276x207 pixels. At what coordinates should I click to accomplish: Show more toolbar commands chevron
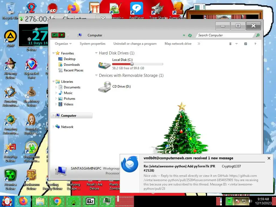tap(199, 44)
